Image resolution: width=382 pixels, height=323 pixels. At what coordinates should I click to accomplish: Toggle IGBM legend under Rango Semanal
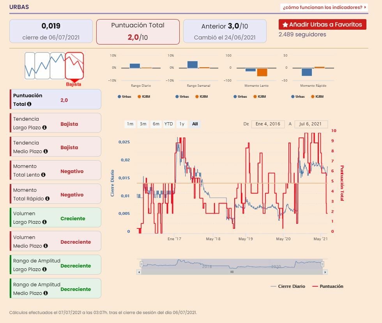202,96
